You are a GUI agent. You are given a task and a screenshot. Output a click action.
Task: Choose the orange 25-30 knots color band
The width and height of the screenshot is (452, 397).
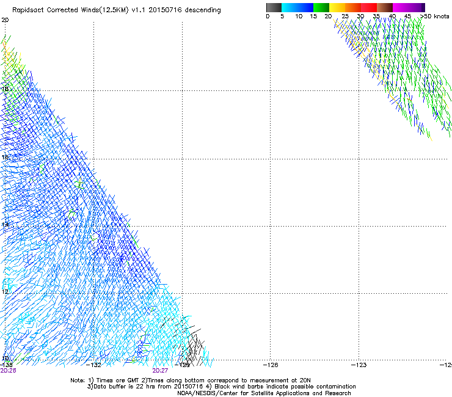(x=353, y=7)
